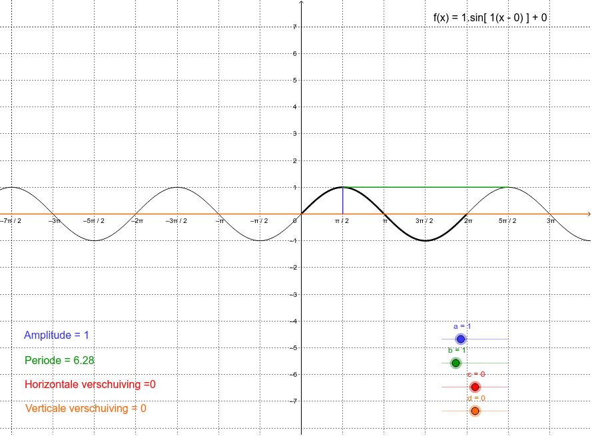
Task: Select the orange slider d = 0
Action: (x=475, y=410)
